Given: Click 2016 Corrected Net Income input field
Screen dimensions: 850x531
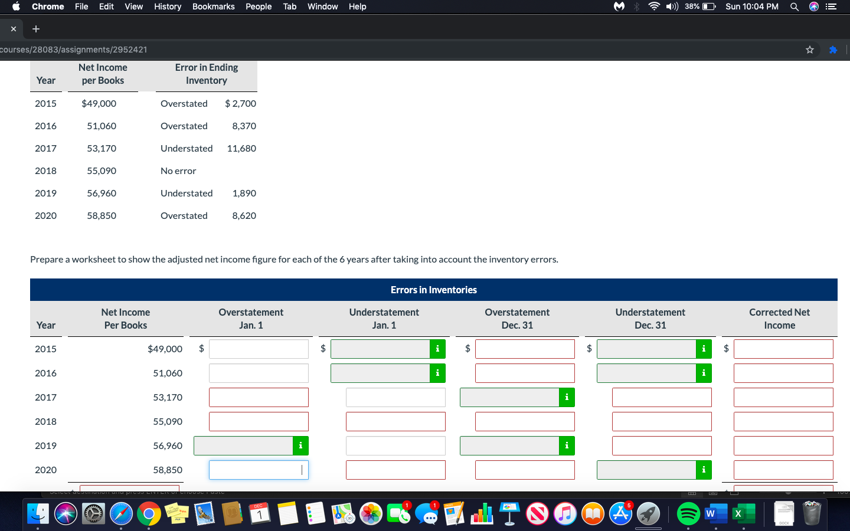Looking at the screenshot, I should click(x=783, y=373).
